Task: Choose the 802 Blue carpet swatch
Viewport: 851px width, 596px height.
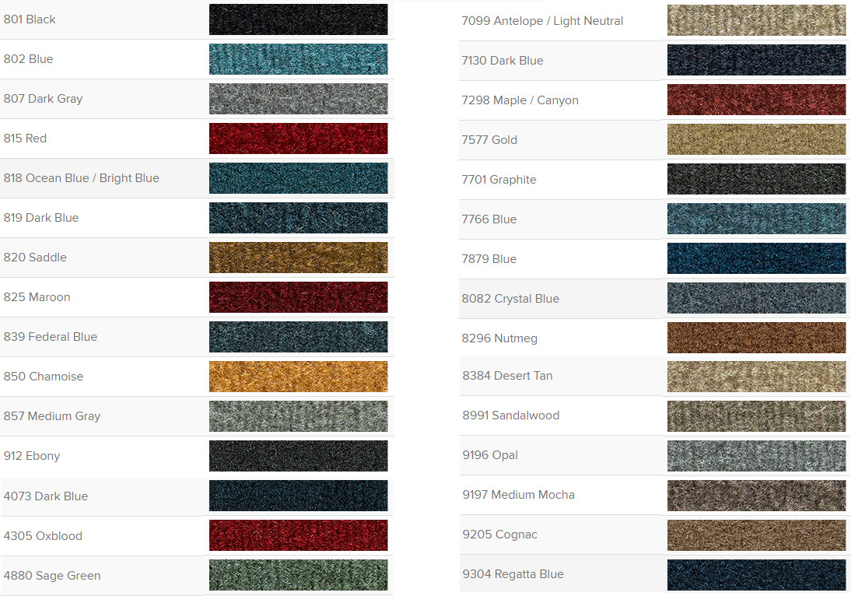Action: [299, 59]
